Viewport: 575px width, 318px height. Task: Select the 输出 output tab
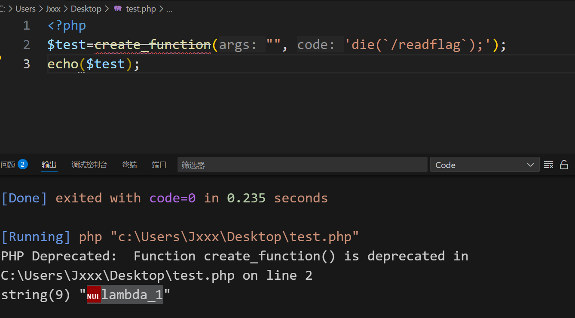49,165
